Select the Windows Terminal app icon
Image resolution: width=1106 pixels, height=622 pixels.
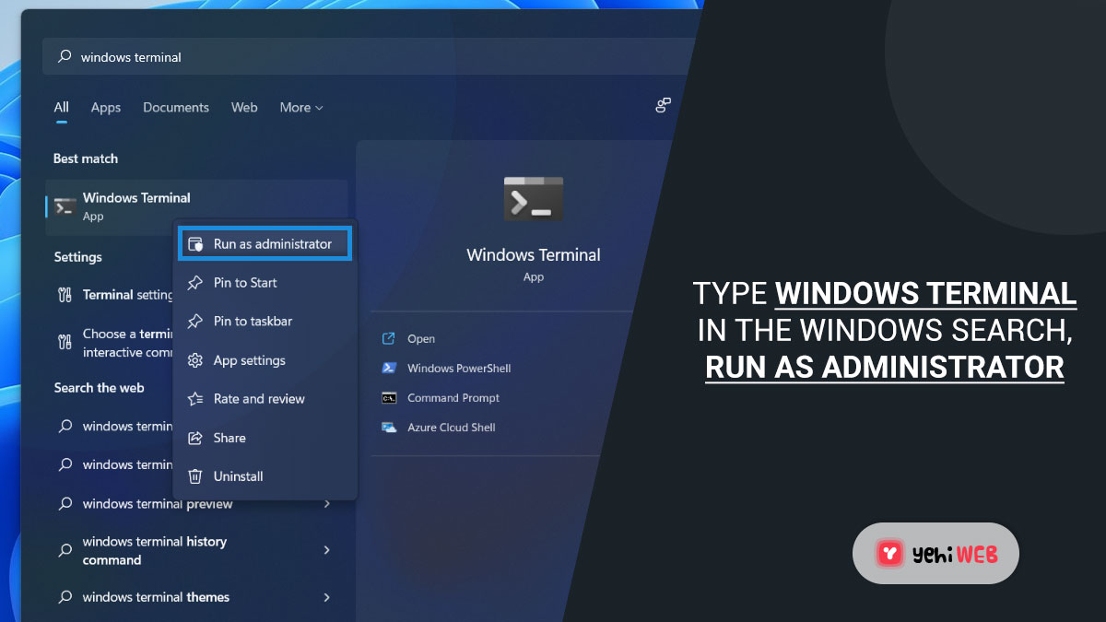pyautogui.click(x=533, y=198)
